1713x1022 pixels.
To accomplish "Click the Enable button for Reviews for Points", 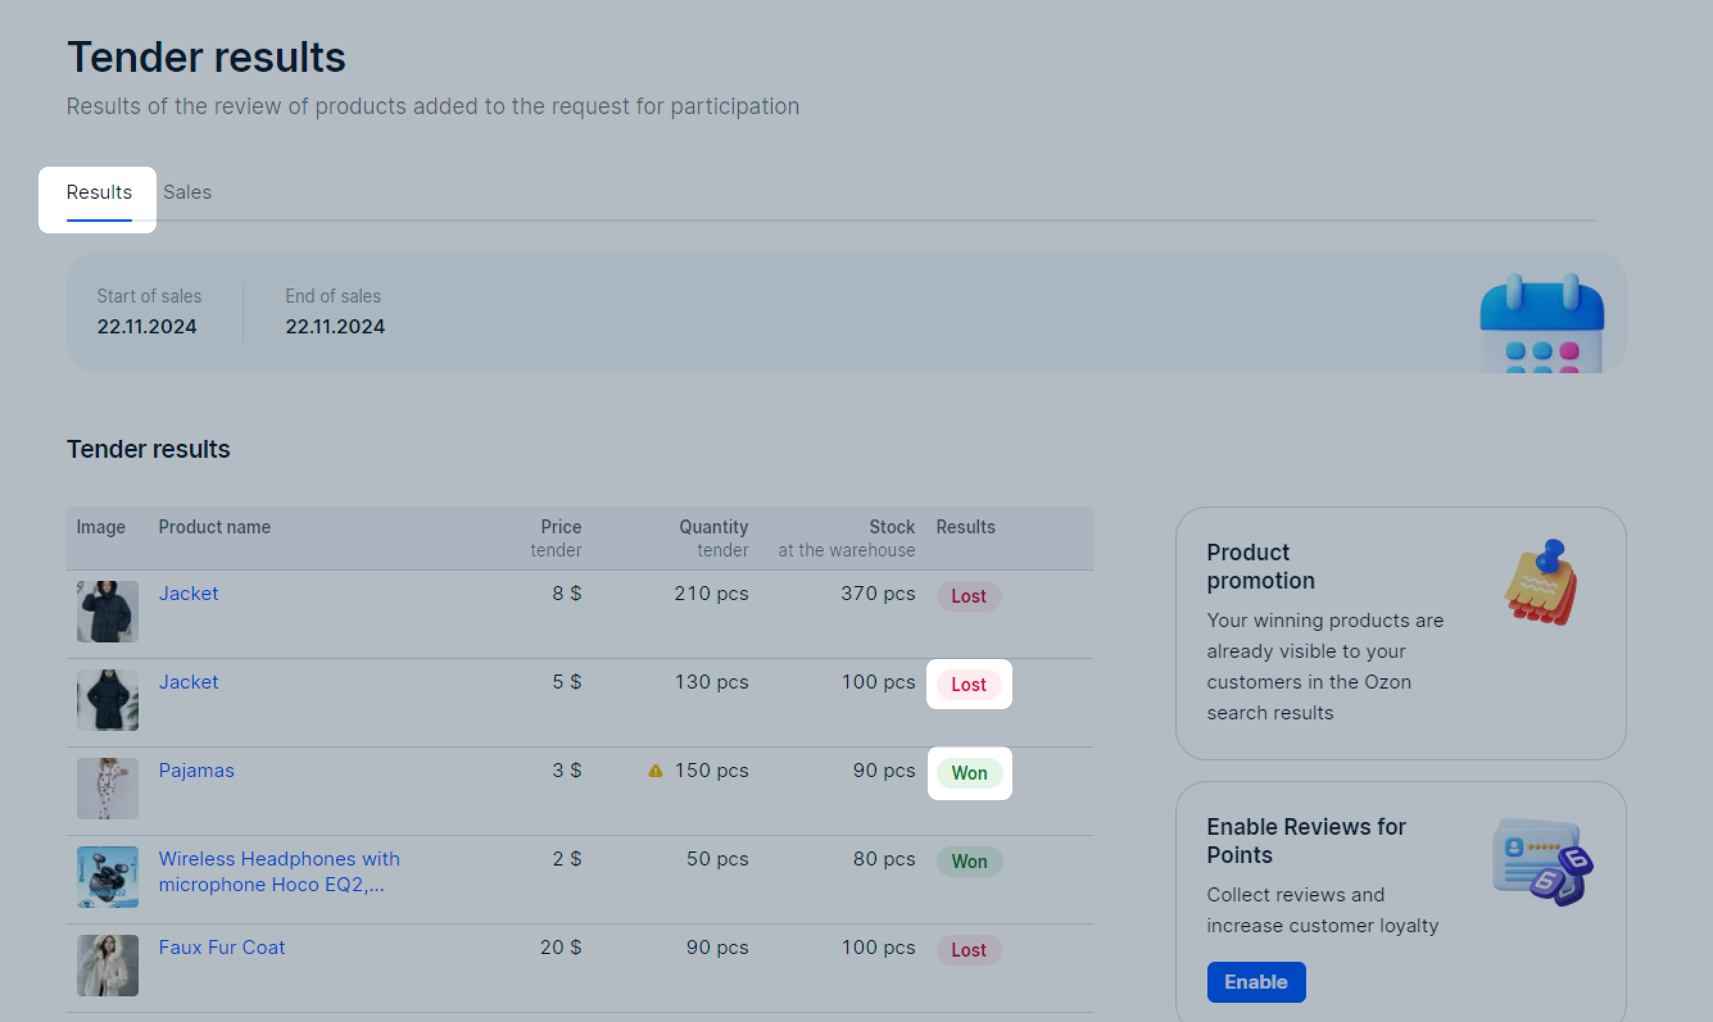I will [x=1256, y=982].
